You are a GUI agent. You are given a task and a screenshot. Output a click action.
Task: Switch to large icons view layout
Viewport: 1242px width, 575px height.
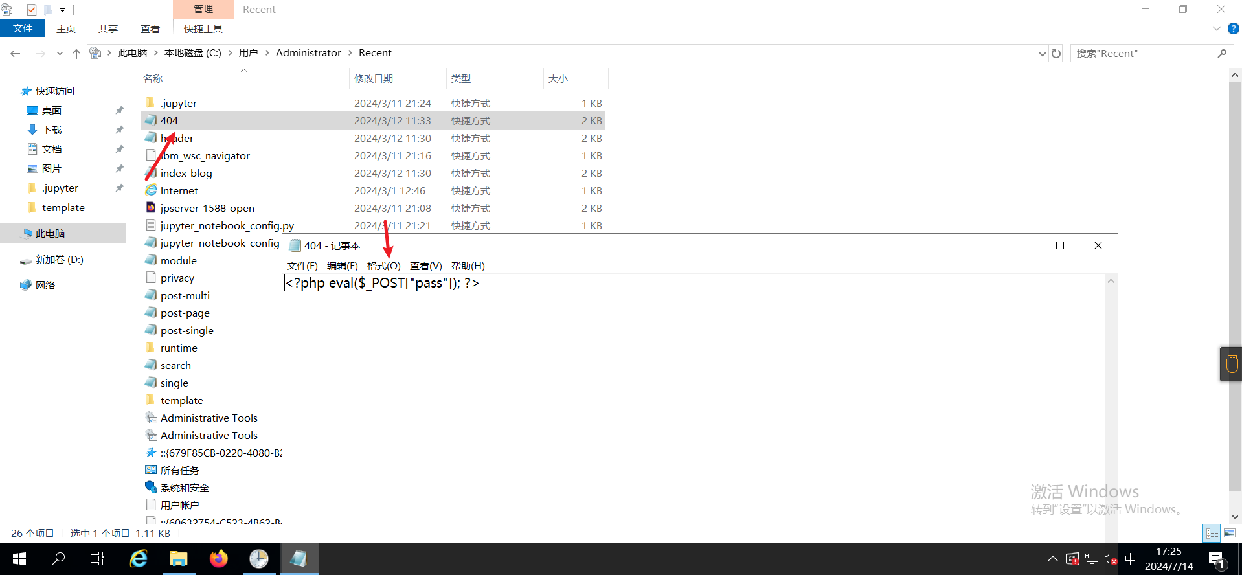point(1229,533)
